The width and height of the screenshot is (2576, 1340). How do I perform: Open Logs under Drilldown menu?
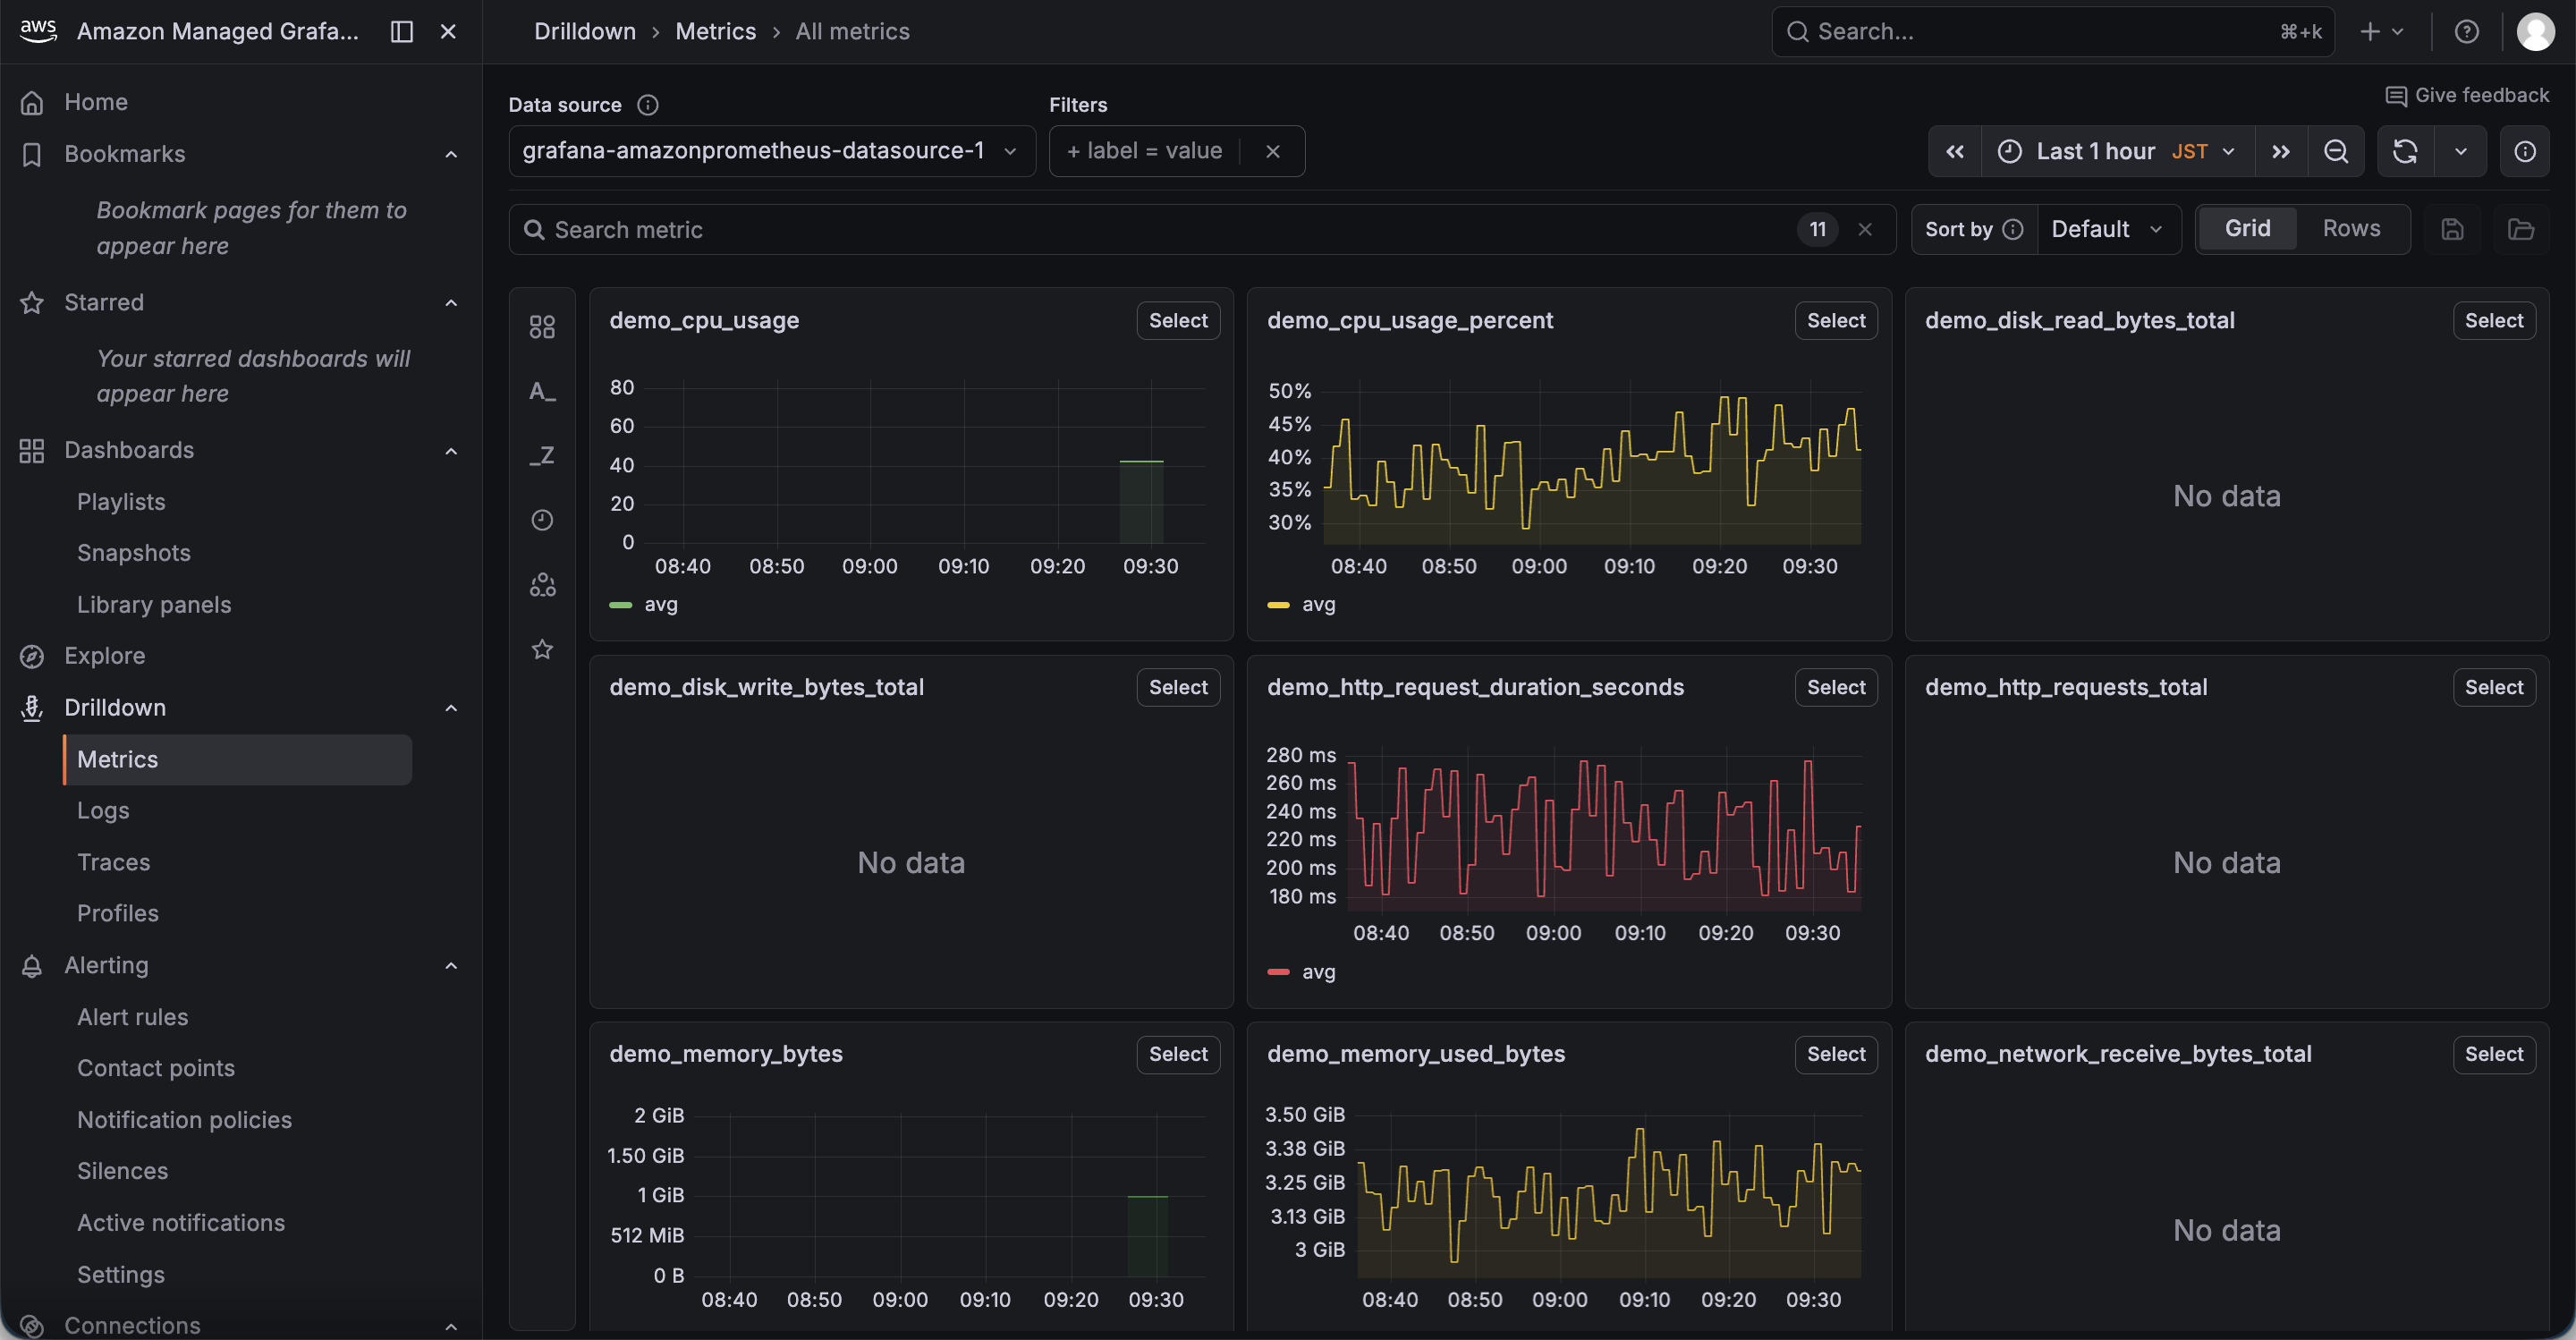click(x=103, y=811)
